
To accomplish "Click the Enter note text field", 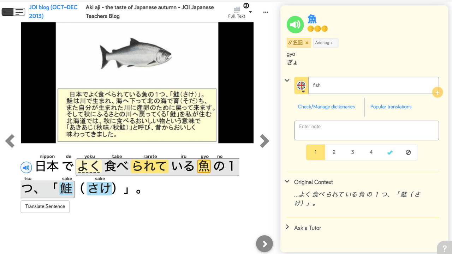I will point(366,130).
